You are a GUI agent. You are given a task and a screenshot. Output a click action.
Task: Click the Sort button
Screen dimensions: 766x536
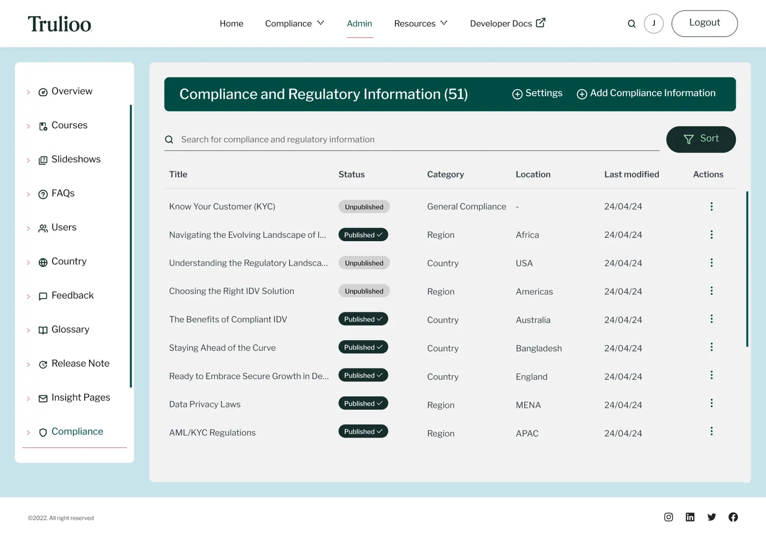coord(701,139)
